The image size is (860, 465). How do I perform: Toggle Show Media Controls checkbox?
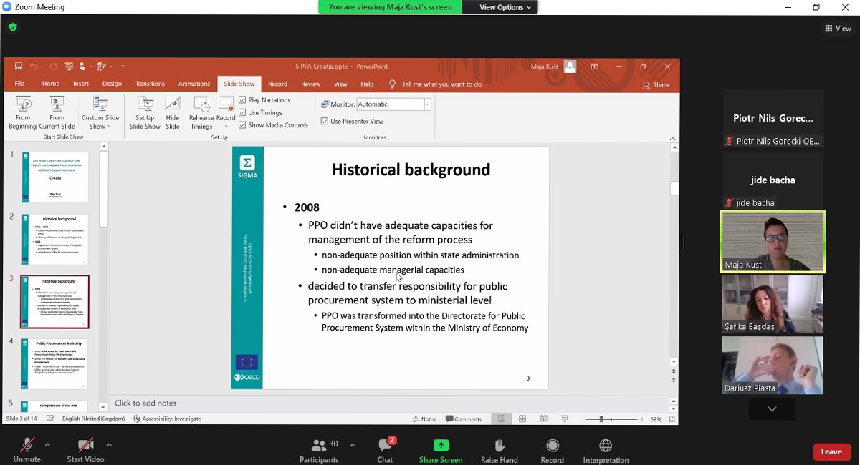(242, 124)
